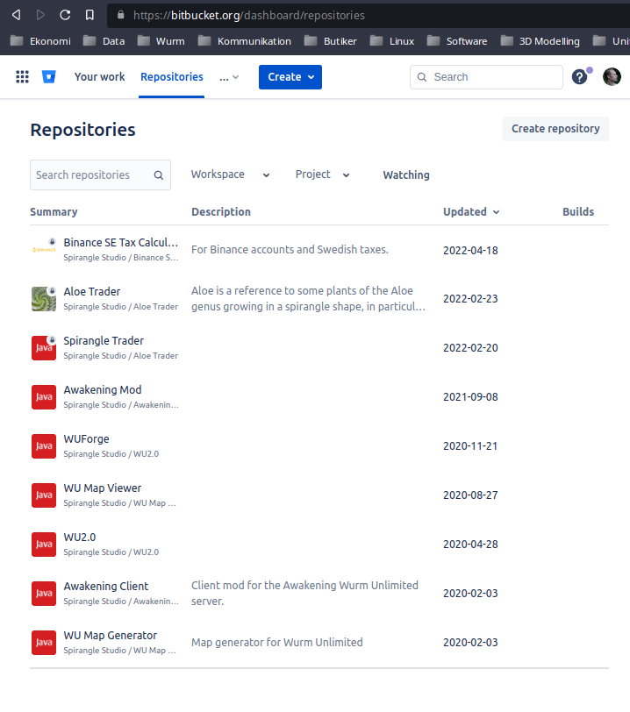Viewport: 630px width, 712px height.
Task: Open the Awakening Mod repository link
Action: coord(103,389)
